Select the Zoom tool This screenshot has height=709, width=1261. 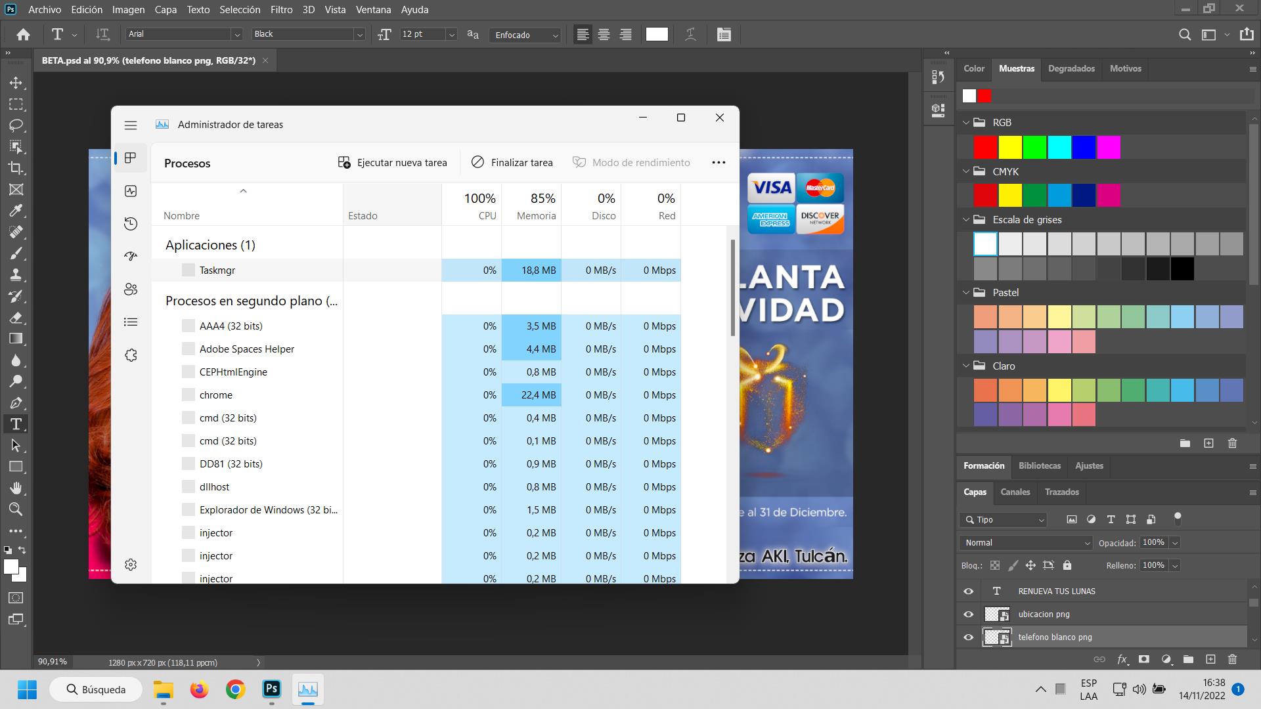[x=16, y=509]
